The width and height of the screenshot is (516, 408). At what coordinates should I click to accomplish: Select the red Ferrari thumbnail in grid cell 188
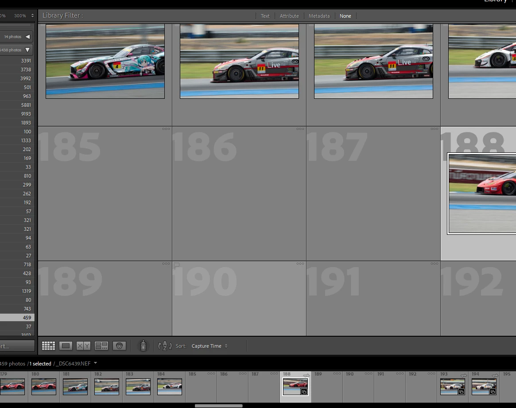pyautogui.click(x=482, y=194)
